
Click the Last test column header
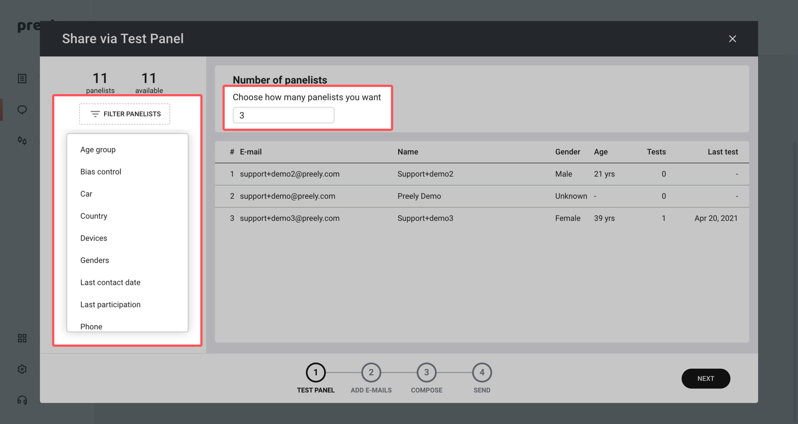click(723, 152)
